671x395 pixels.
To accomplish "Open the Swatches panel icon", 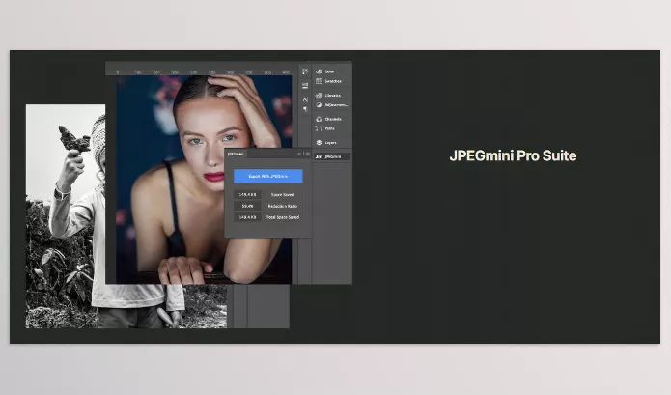I will [x=320, y=81].
